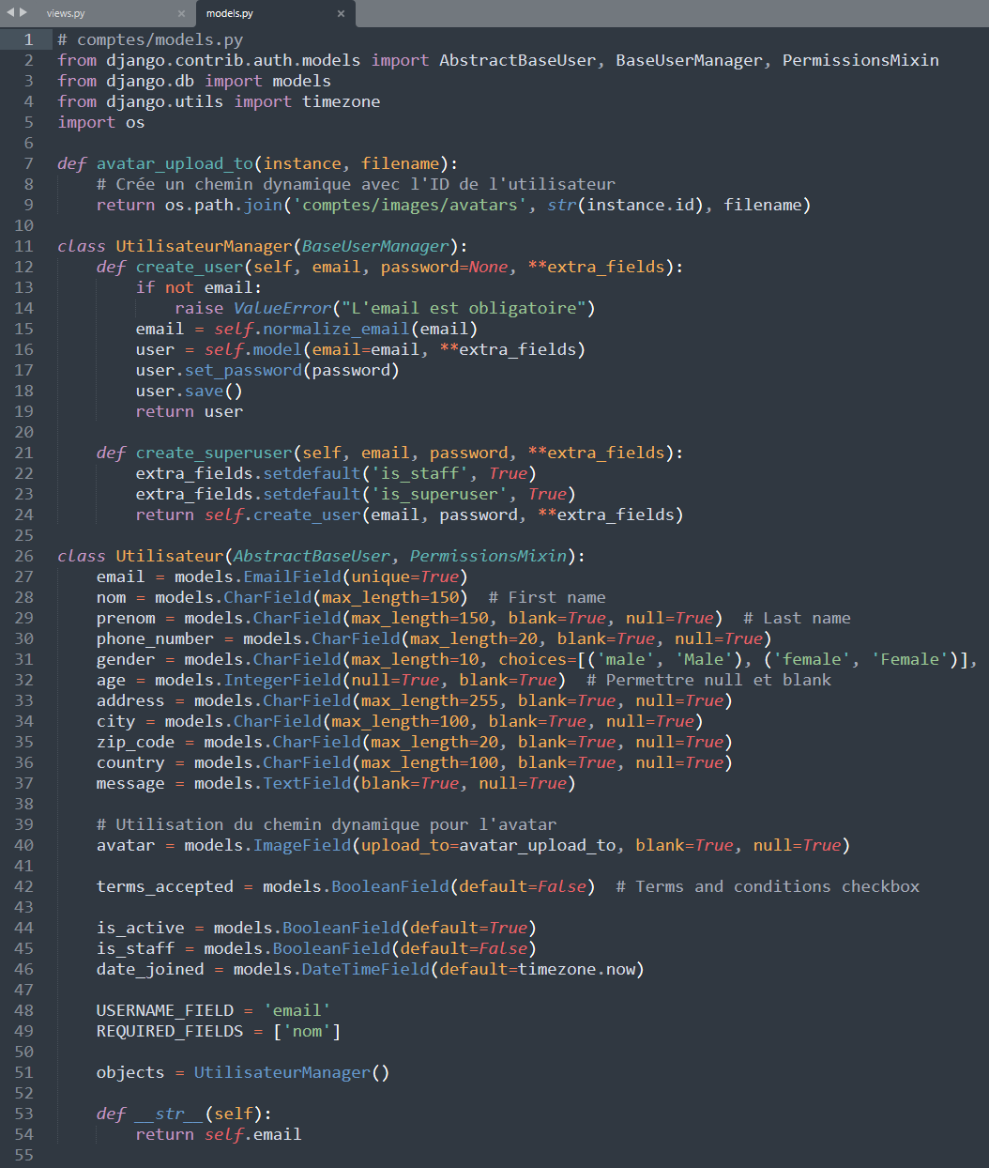The image size is (989, 1168).
Task: Click the '__str__' method name
Action: [x=170, y=1114]
